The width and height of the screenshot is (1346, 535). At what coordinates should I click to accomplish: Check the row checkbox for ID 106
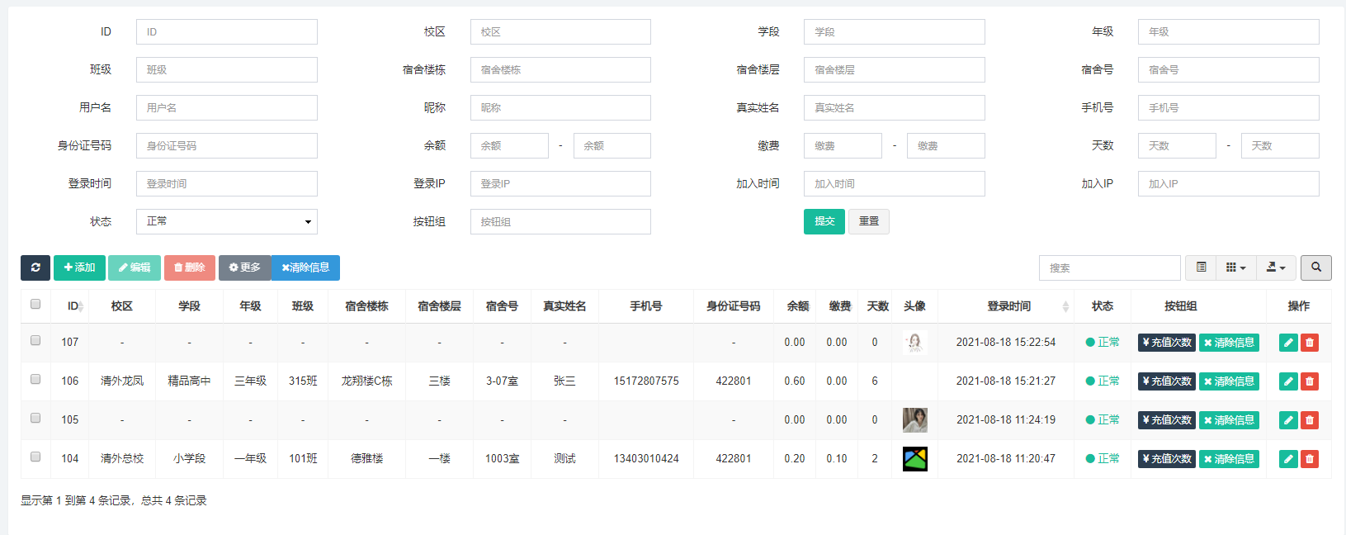pos(35,380)
